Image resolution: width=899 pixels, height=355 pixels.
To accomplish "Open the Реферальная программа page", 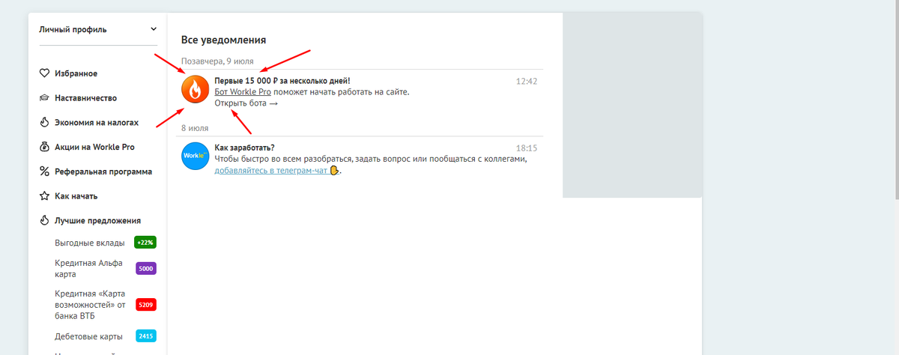I will [103, 172].
